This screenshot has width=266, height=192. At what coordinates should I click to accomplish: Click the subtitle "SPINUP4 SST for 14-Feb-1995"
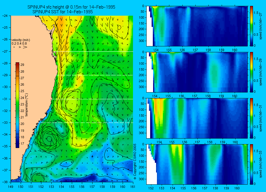point(63,12)
